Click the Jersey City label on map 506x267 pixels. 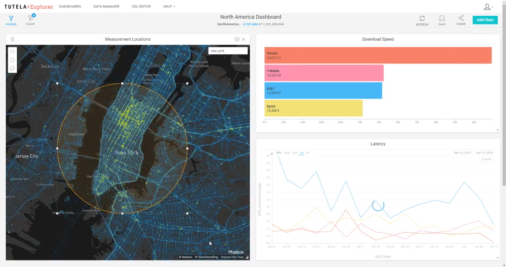click(x=27, y=156)
